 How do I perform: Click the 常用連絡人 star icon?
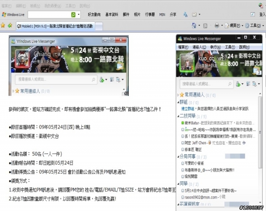[x=182, y=95]
